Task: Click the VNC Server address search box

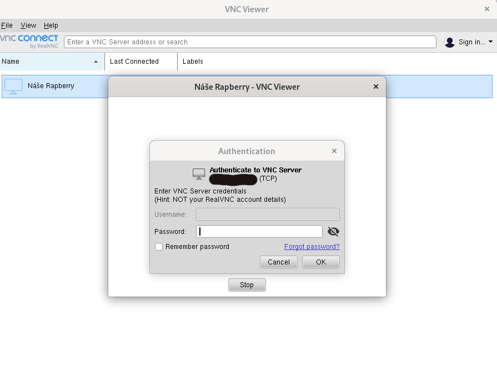Action: coord(250,42)
